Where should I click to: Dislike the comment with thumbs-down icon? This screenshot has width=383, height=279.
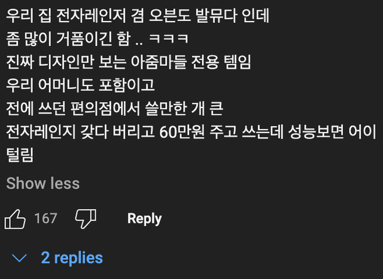click(85, 219)
